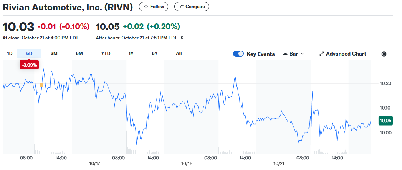Click the Bar chart-type mountain icon

click(285, 54)
